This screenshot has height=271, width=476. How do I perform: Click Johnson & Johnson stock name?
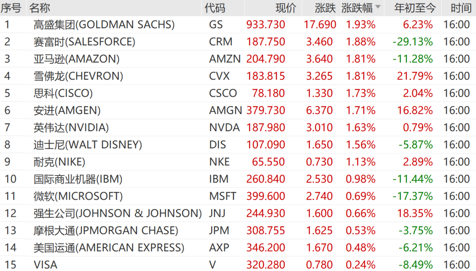click(x=118, y=213)
